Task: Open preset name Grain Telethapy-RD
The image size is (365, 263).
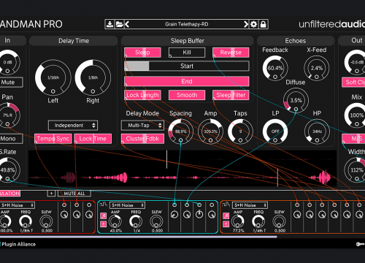Action: (x=187, y=24)
